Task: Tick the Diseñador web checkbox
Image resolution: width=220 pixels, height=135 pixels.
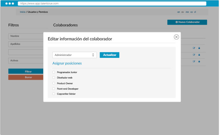Action: click(54, 78)
